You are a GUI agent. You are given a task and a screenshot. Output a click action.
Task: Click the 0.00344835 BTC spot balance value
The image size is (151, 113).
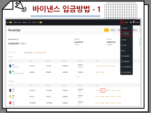point(79,42)
